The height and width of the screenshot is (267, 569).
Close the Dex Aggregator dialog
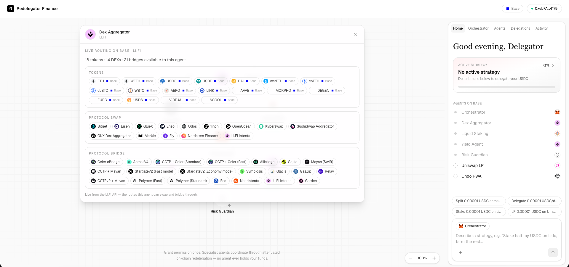[355, 34]
